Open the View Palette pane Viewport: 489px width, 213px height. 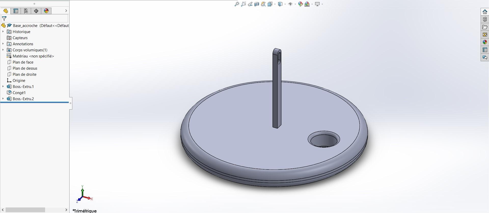point(485,35)
